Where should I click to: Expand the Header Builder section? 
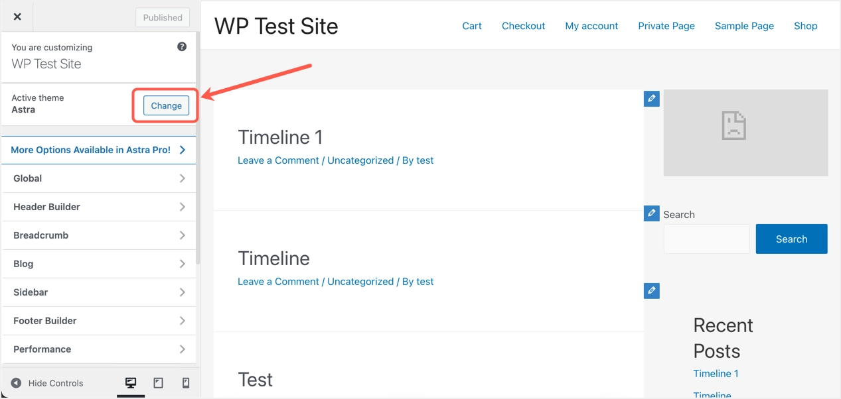click(100, 207)
